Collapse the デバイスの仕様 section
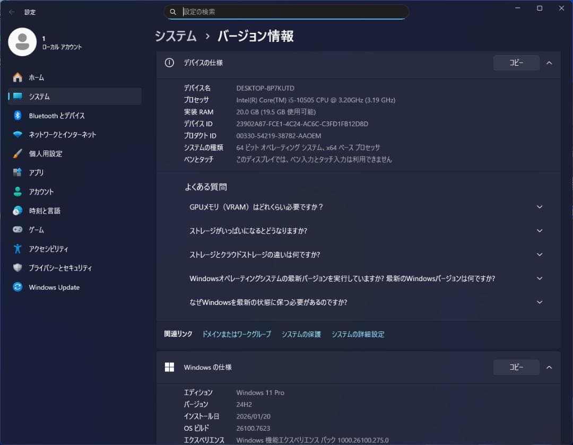Image resolution: width=573 pixels, height=445 pixels. [x=549, y=63]
